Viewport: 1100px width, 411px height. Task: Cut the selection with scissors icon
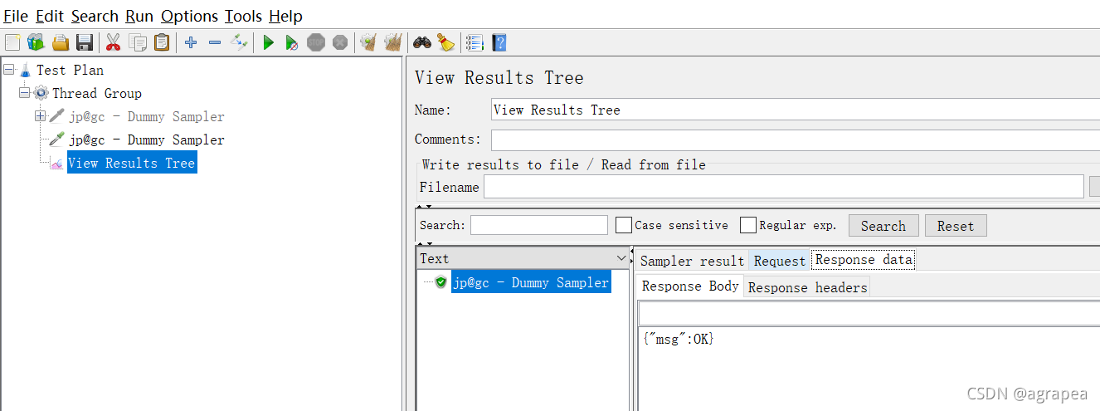[114, 42]
